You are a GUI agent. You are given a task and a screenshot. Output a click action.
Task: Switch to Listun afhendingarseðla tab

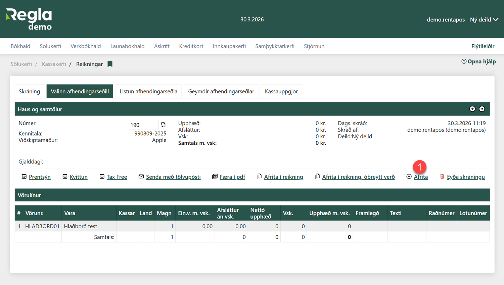(148, 91)
